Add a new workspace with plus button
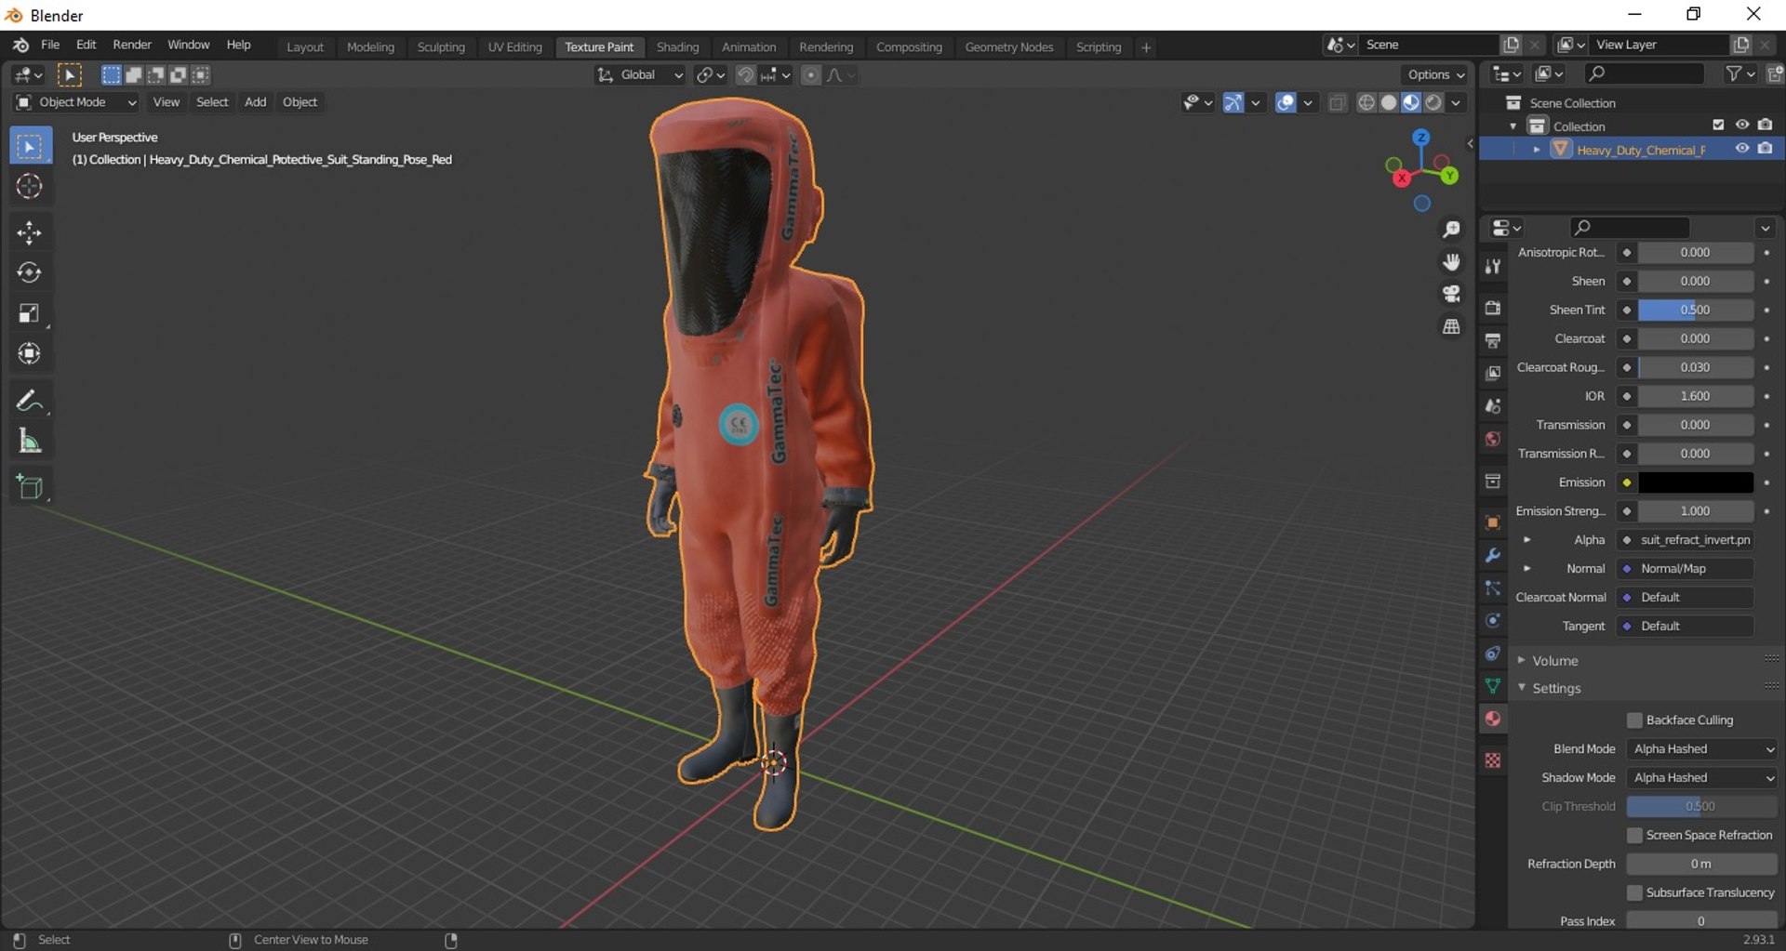This screenshot has width=1786, height=951. point(1146,47)
